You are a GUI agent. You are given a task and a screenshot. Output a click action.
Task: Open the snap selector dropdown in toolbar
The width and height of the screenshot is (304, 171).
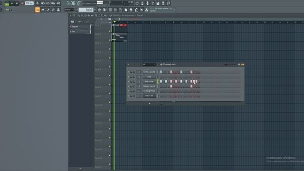[x=69, y=9]
